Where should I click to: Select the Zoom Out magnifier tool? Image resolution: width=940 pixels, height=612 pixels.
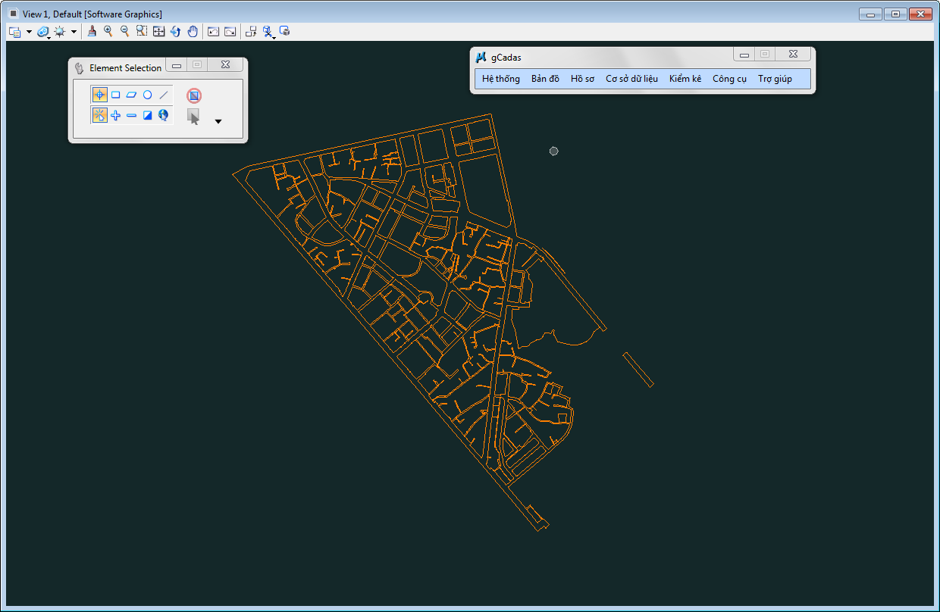coord(125,31)
